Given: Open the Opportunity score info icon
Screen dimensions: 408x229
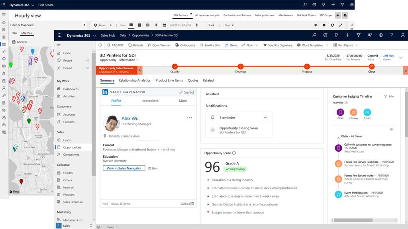Looking at the screenshot, I should click(234, 153).
